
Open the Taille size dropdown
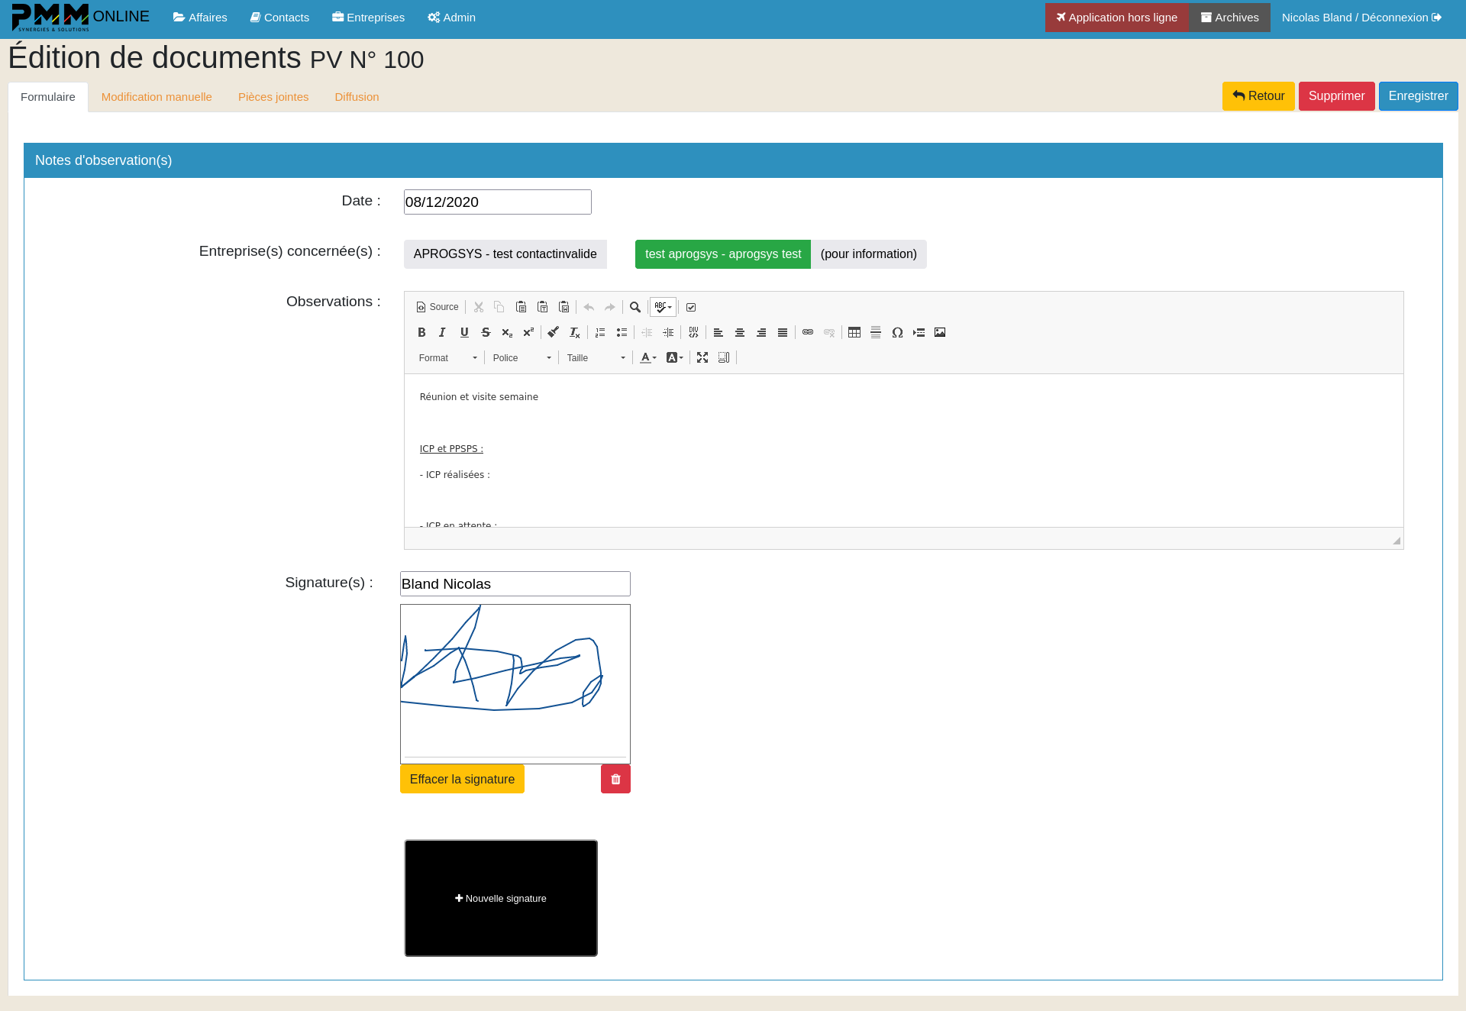pos(596,357)
